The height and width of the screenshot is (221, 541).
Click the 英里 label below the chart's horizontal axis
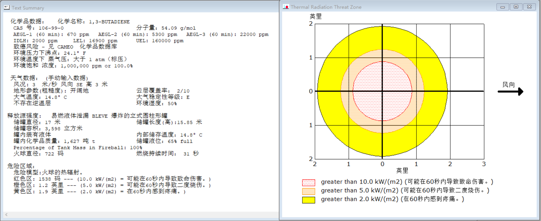[402, 171]
